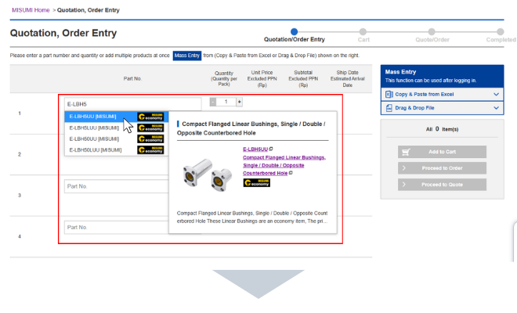Click the Part No. column header
The width and height of the screenshot is (517, 313).
point(132,78)
